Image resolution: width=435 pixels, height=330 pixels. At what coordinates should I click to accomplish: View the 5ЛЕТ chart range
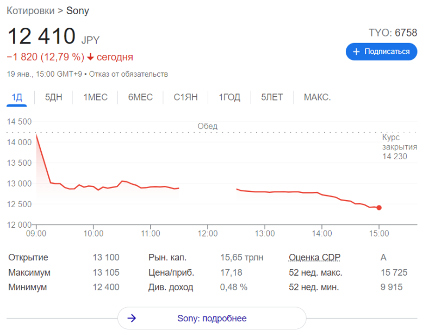pyautogui.click(x=272, y=97)
